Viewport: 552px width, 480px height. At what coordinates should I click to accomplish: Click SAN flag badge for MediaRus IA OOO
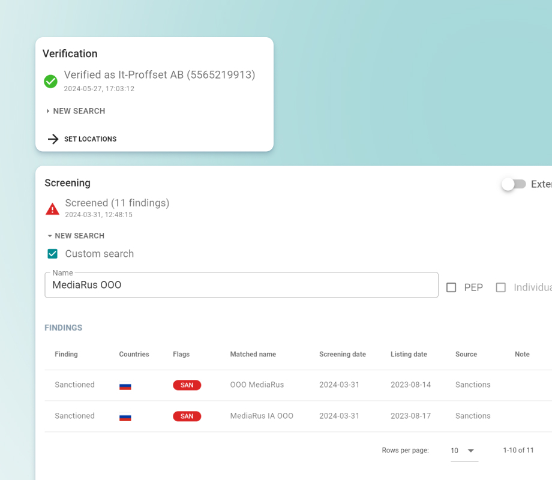pos(187,416)
